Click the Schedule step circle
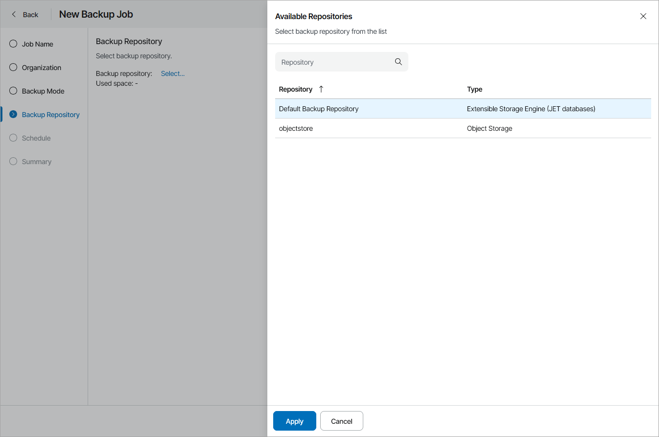This screenshot has height=437, width=659. tap(13, 138)
